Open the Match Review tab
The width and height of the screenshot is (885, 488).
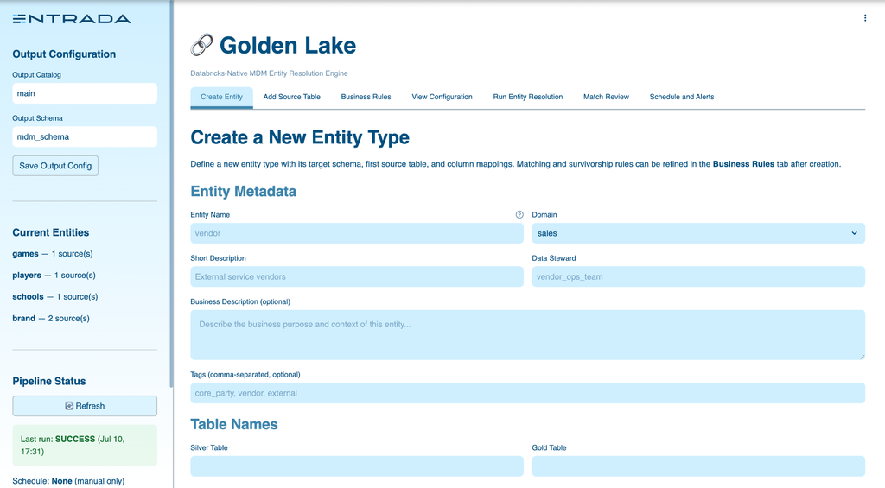click(x=606, y=97)
